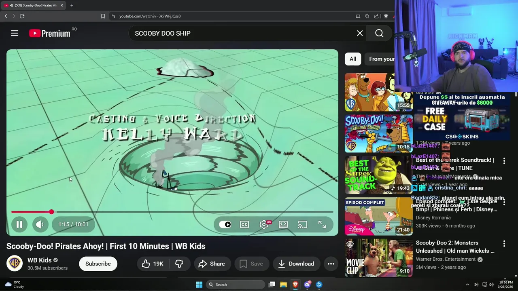The image size is (518, 291).
Task: Open Scooby-Doo 2: Monsters Unleashed title
Action: click(x=455, y=247)
